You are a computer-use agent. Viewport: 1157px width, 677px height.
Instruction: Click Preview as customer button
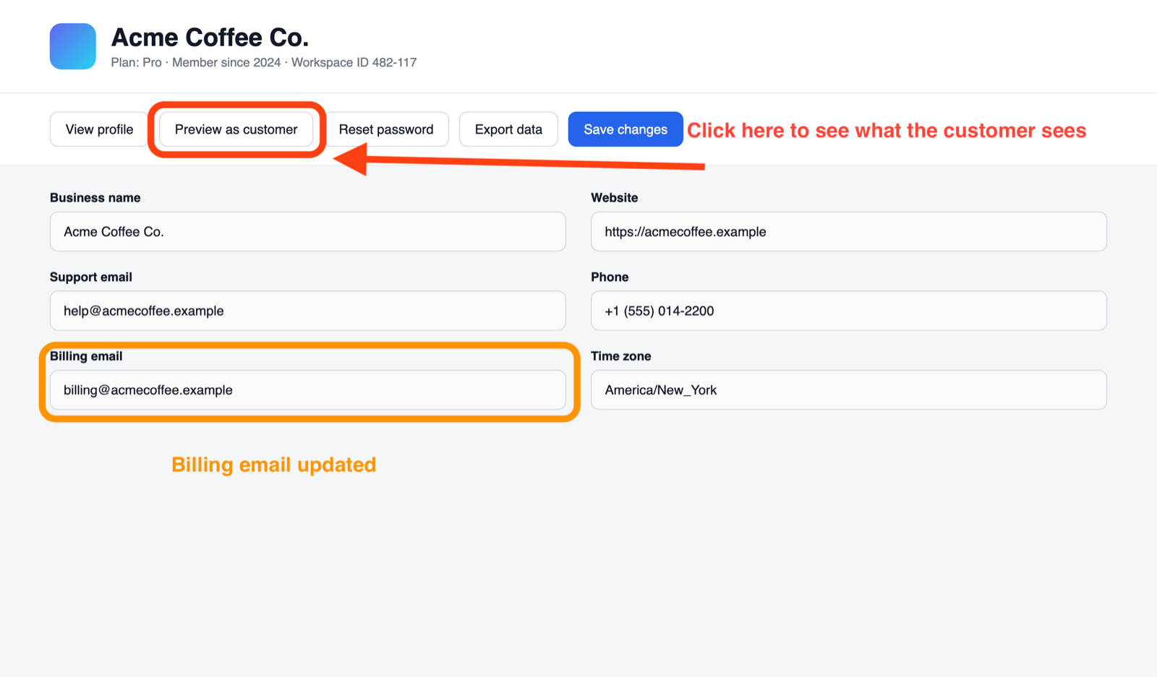pyautogui.click(x=236, y=129)
